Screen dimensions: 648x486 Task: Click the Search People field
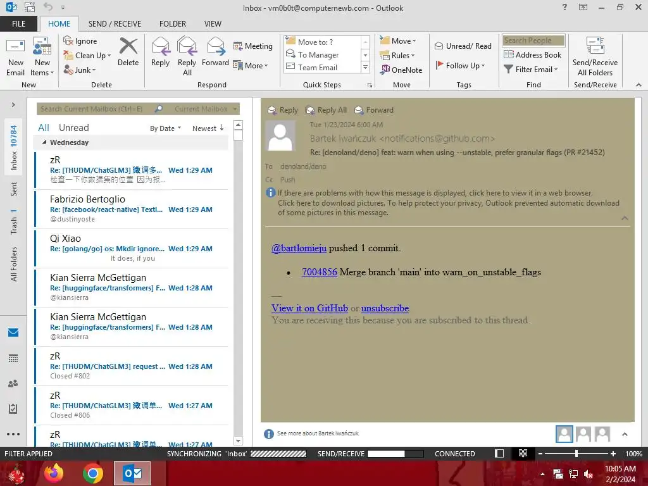pyautogui.click(x=533, y=40)
